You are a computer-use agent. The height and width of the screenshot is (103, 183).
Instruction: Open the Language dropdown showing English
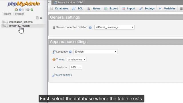95,51
